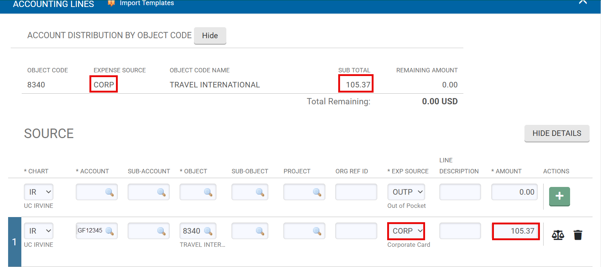Click the Import Templates link
The width and height of the screenshot is (601, 267).
coord(146,3)
